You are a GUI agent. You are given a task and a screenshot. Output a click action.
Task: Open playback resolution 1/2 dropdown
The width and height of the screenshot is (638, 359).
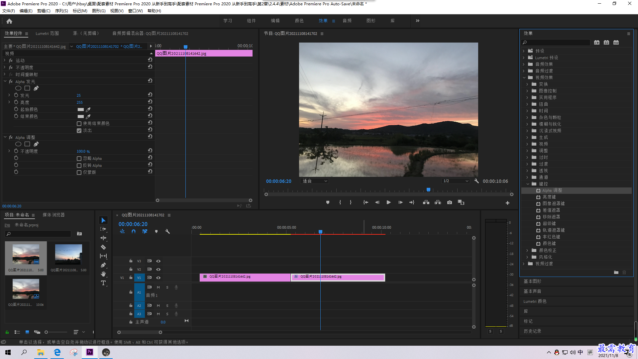pyautogui.click(x=456, y=181)
